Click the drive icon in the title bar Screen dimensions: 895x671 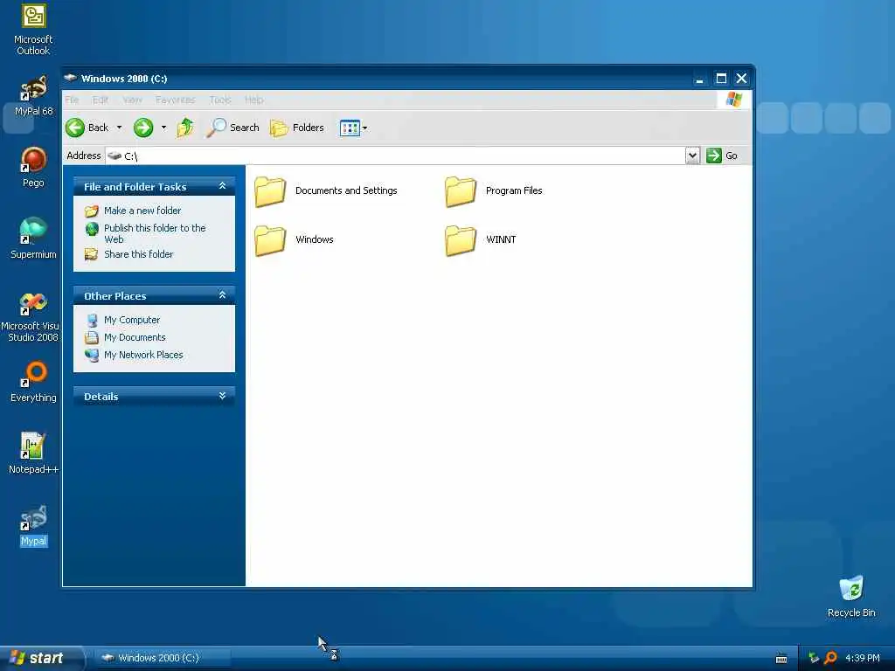pyautogui.click(x=70, y=78)
